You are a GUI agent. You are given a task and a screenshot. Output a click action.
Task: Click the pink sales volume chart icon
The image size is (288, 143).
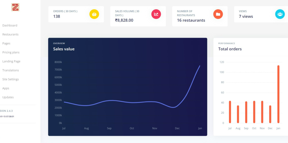156,14
